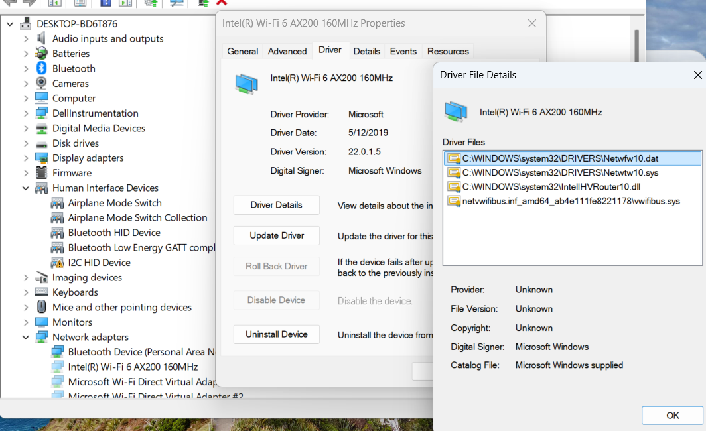Select Intel(R) Wi-Fi 6 AX200 in device tree
The height and width of the screenshot is (431, 706).
133,367
